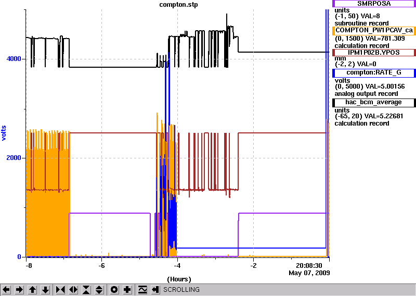Click the 'subroutine record' legend text

pos(361,23)
